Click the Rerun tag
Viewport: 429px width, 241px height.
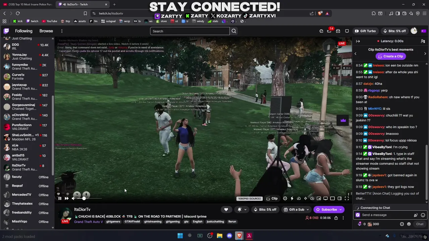point(232,222)
